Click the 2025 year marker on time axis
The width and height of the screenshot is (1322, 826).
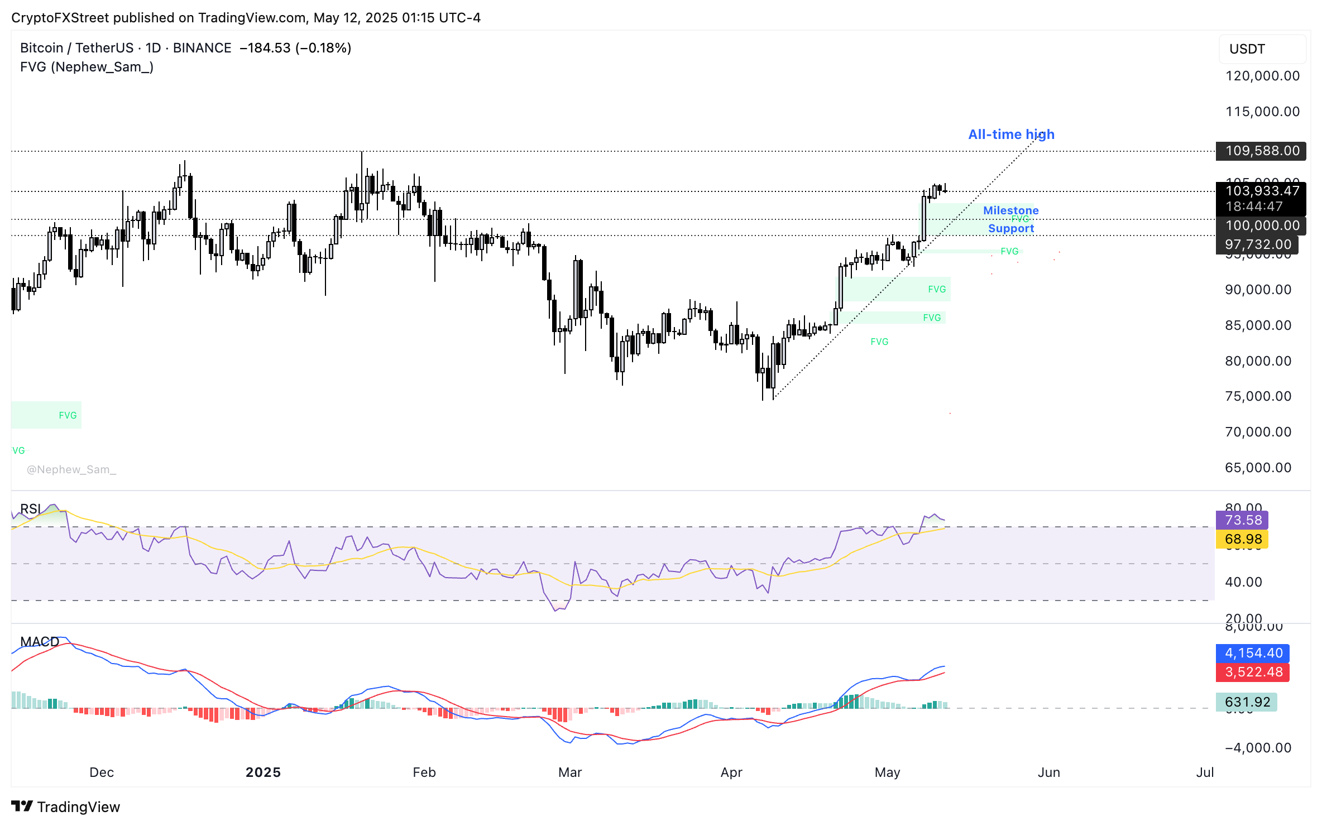[x=263, y=772]
